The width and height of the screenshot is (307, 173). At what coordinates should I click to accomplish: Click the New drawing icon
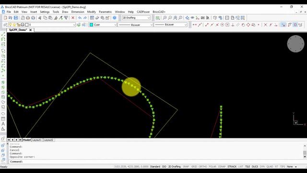(x=5, y=18)
